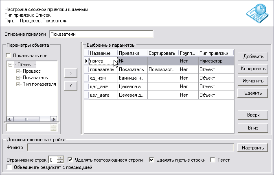Image resolution: width=274 pixels, height=175 pixels.
Task: Move row up with Вверх button
Action: (253, 115)
